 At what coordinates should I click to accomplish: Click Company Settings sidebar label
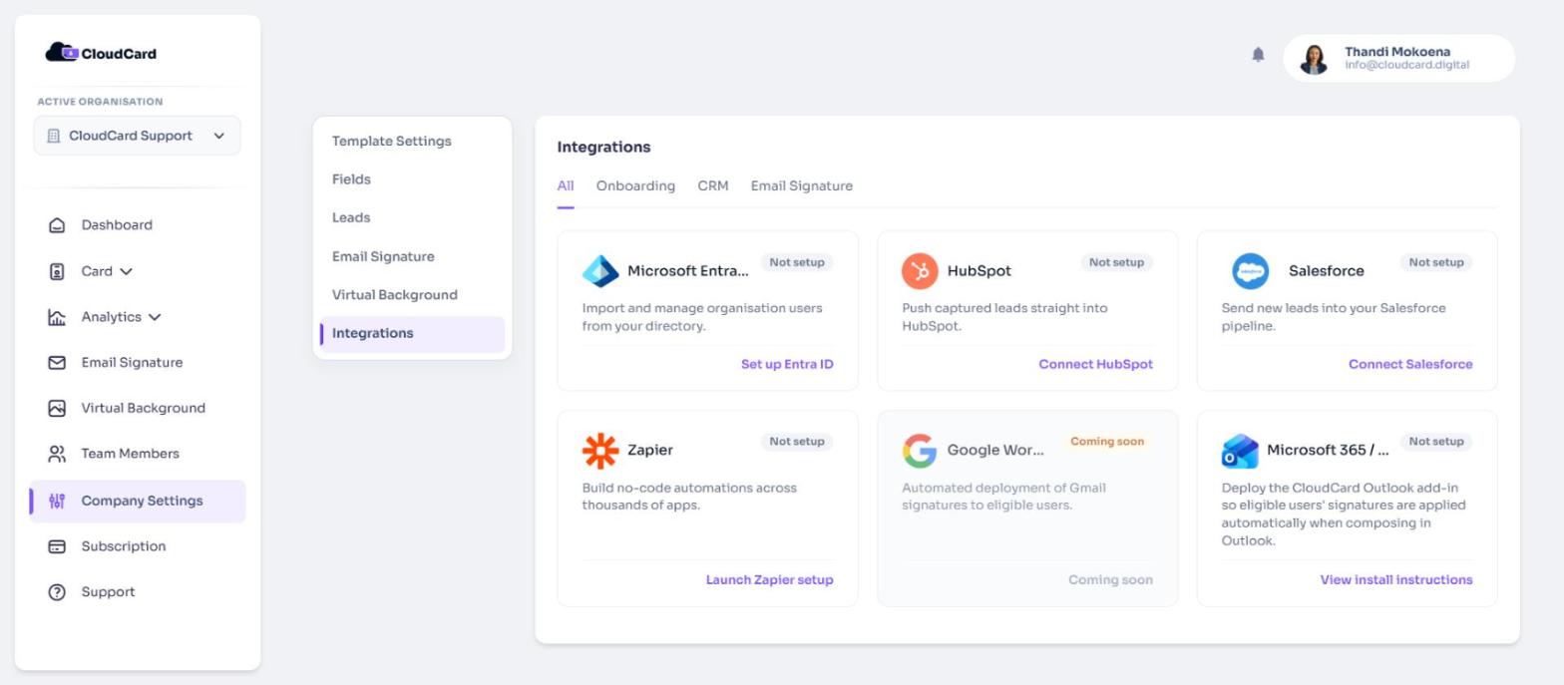click(142, 501)
